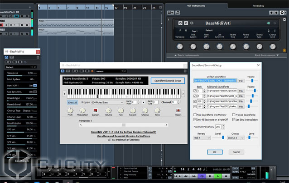Toggle the purple Cycle loop button
Screen dimensions: 289x183
pyautogui.click(x=202, y=176)
